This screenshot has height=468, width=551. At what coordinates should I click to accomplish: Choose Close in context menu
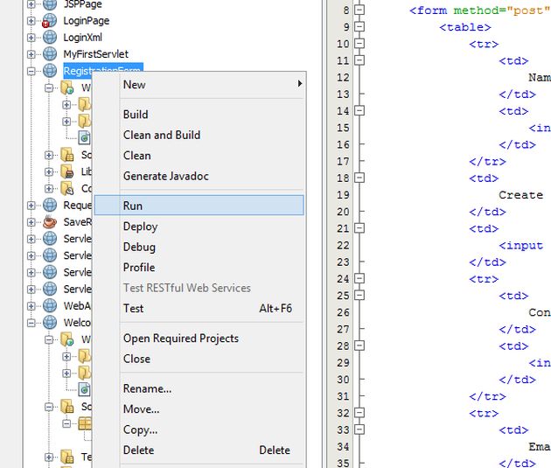point(199,359)
